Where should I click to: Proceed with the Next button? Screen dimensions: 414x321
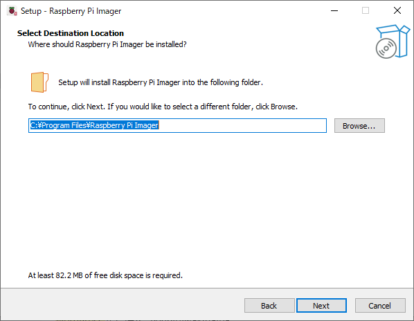(x=321, y=306)
